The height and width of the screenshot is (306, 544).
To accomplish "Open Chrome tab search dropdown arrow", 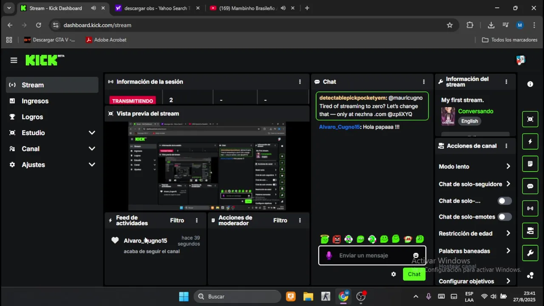I will [8, 8].
